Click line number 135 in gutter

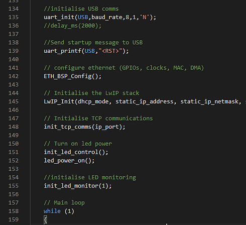pyautogui.click(x=14, y=17)
